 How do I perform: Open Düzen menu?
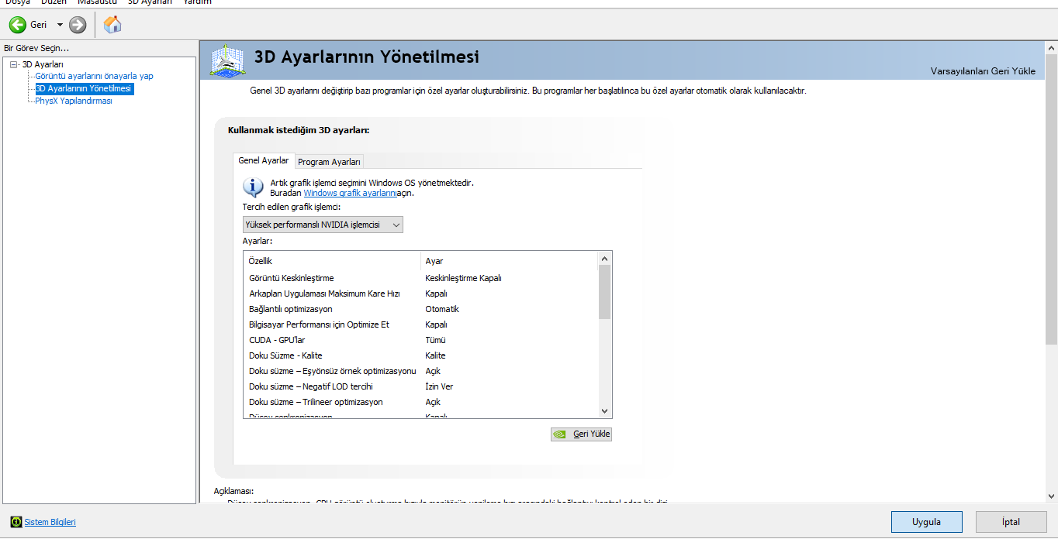coord(54,2)
